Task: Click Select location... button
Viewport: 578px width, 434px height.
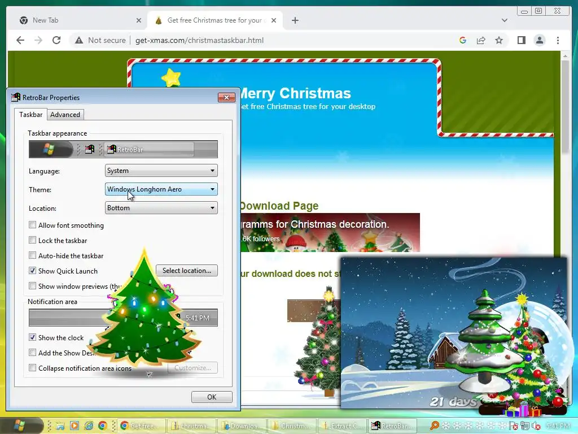Action: pos(186,271)
